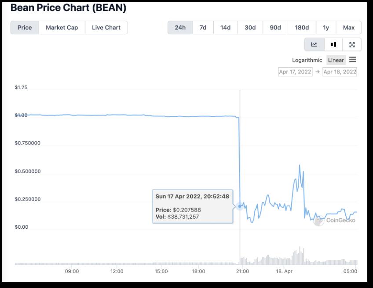This screenshot has width=373, height=288.
Task: Open the Live Chart tab
Action: pyautogui.click(x=106, y=27)
